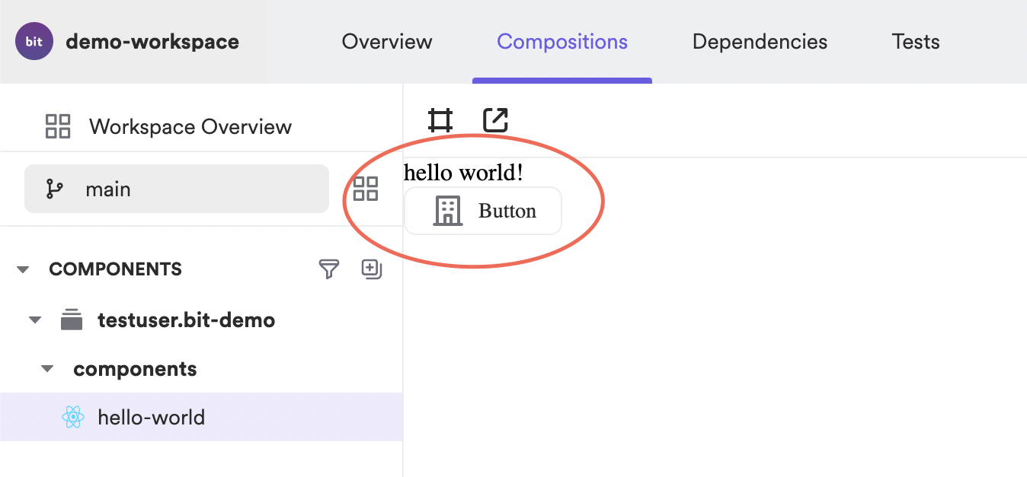Collapse the COMPONENTS section arrow
This screenshot has height=477, width=1027.
point(23,269)
